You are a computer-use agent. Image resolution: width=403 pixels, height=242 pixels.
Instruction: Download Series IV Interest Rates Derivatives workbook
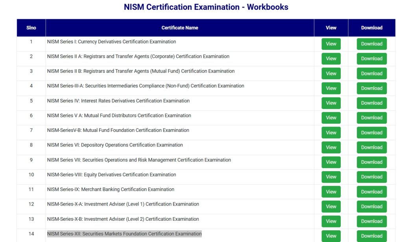click(x=372, y=103)
